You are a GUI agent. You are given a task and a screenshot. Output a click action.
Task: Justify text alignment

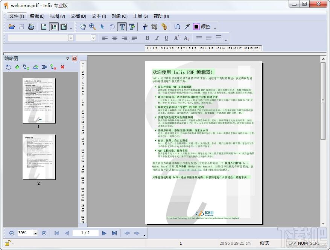pos(134,38)
